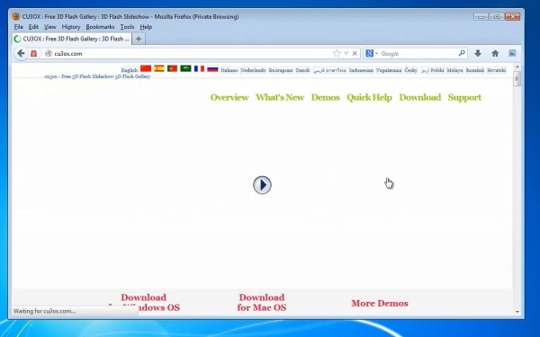This screenshot has width=540, height=337.
Task: Bookmark this page with the star icon
Action: point(337,53)
